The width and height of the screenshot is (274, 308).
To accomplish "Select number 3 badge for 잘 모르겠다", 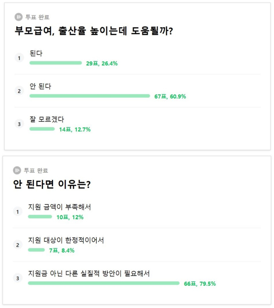I will [19, 124].
